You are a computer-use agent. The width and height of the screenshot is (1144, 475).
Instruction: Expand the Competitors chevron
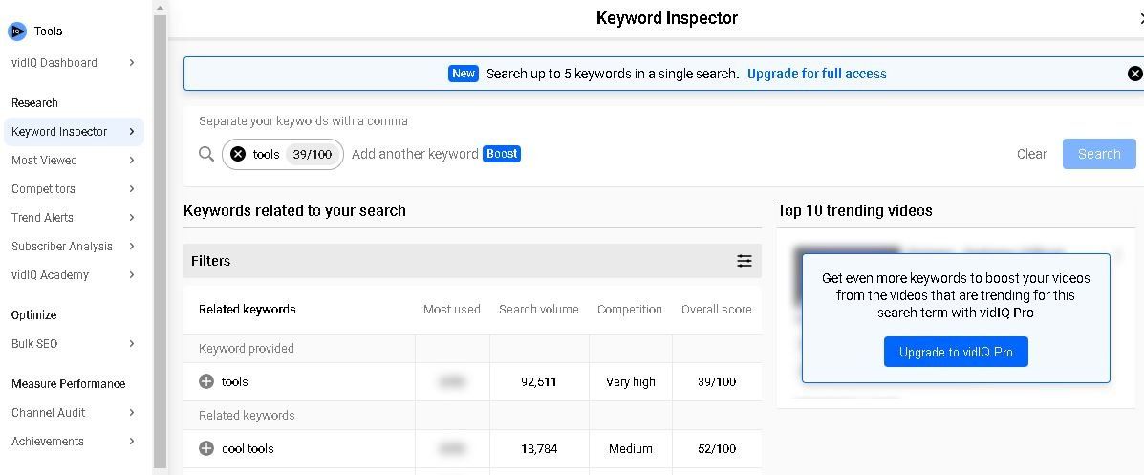131,188
